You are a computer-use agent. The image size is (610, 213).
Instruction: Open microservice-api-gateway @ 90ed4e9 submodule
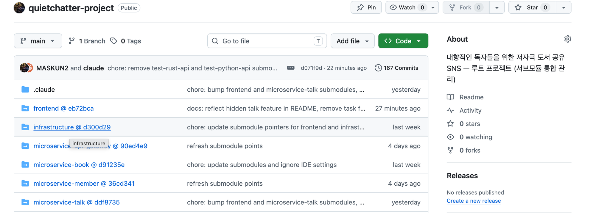[x=90, y=146]
